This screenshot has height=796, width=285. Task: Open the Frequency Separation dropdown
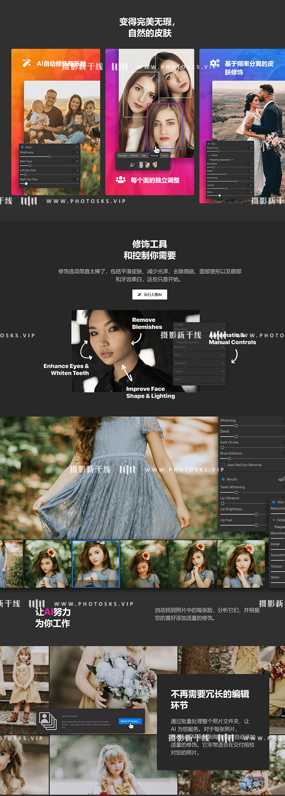pos(221,160)
